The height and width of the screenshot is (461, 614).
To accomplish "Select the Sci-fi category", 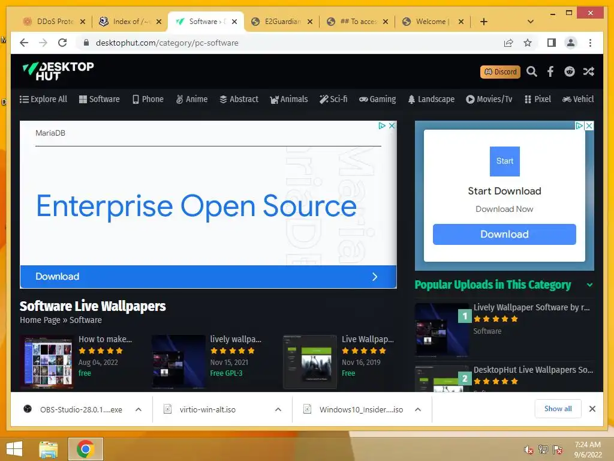I will tap(333, 99).
